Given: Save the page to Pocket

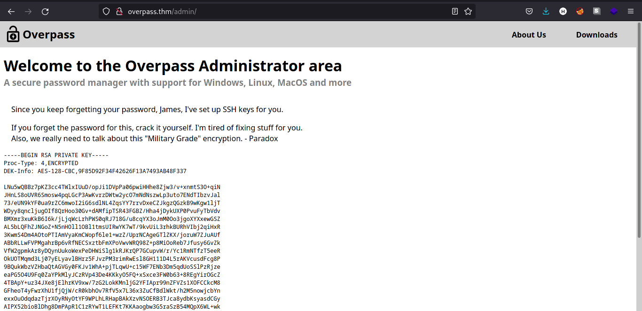Looking at the screenshot, I should pos(529,11).
